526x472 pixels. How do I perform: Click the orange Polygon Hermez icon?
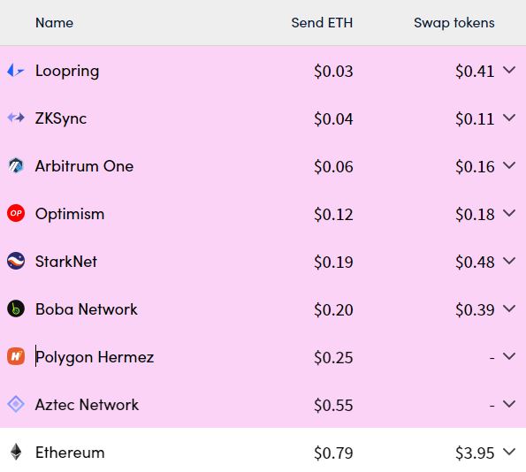click(x=16, y=356)
